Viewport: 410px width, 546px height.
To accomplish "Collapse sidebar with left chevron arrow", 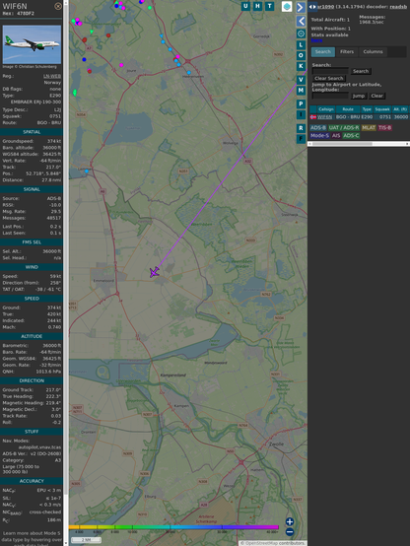I will 301,22.
